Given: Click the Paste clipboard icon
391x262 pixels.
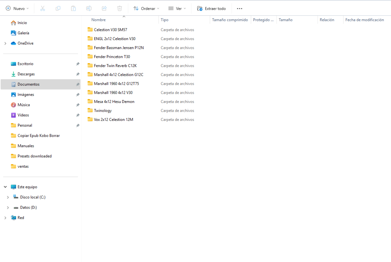Looking at the screenshot, I should pyautogui.click(x=73, y=8).
